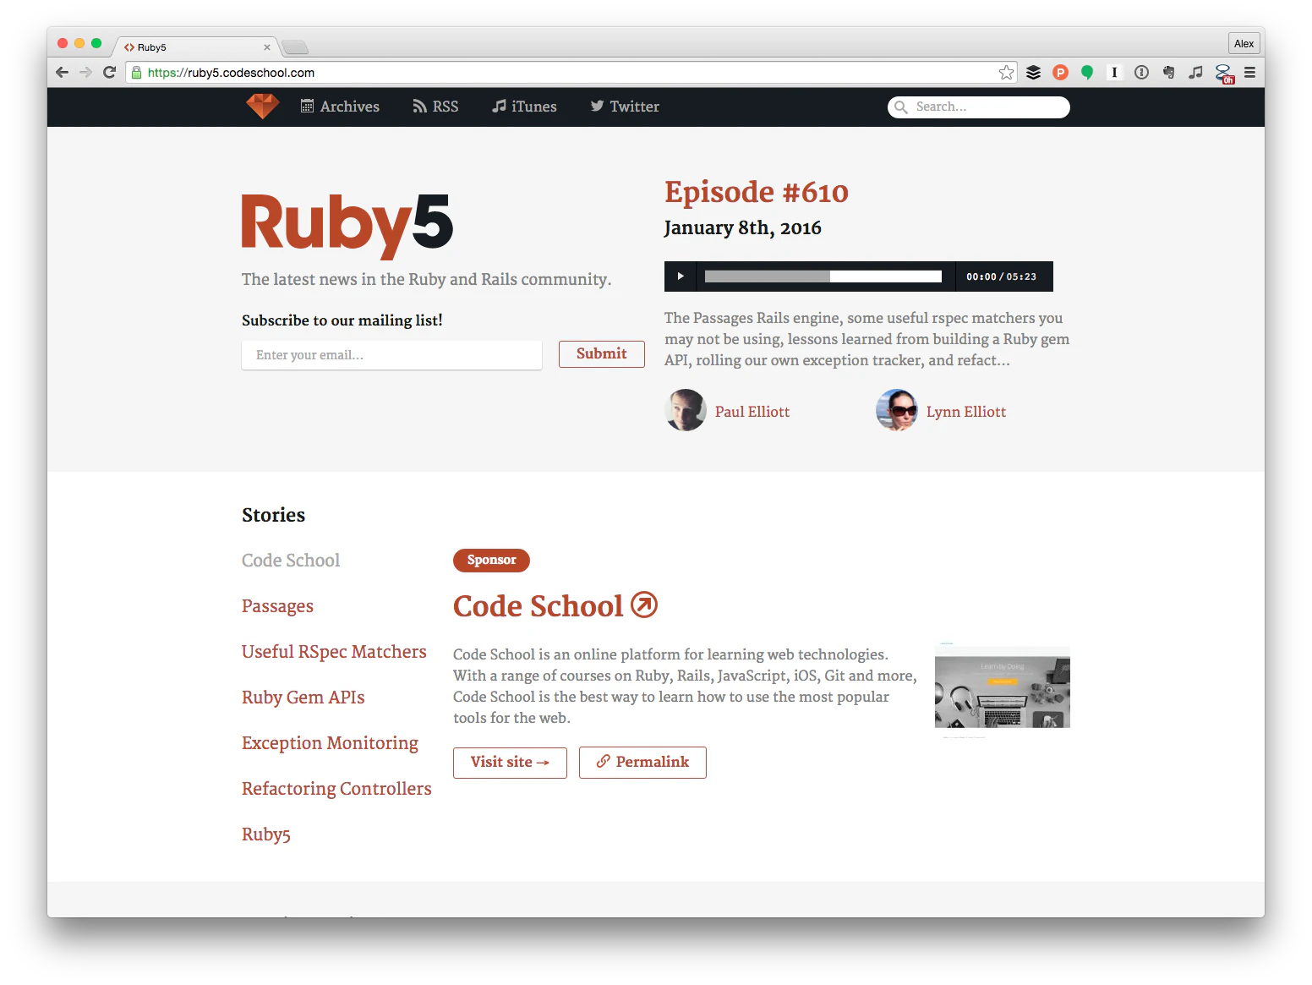This screenshot has height=985, width=1312.
Task: Select Code School in Stories list
Action: pyautogui.click(x=291, y=561)
